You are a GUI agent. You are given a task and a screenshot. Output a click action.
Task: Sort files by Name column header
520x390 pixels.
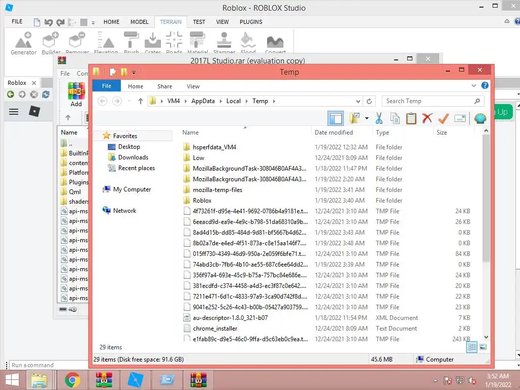click(190, 133)
